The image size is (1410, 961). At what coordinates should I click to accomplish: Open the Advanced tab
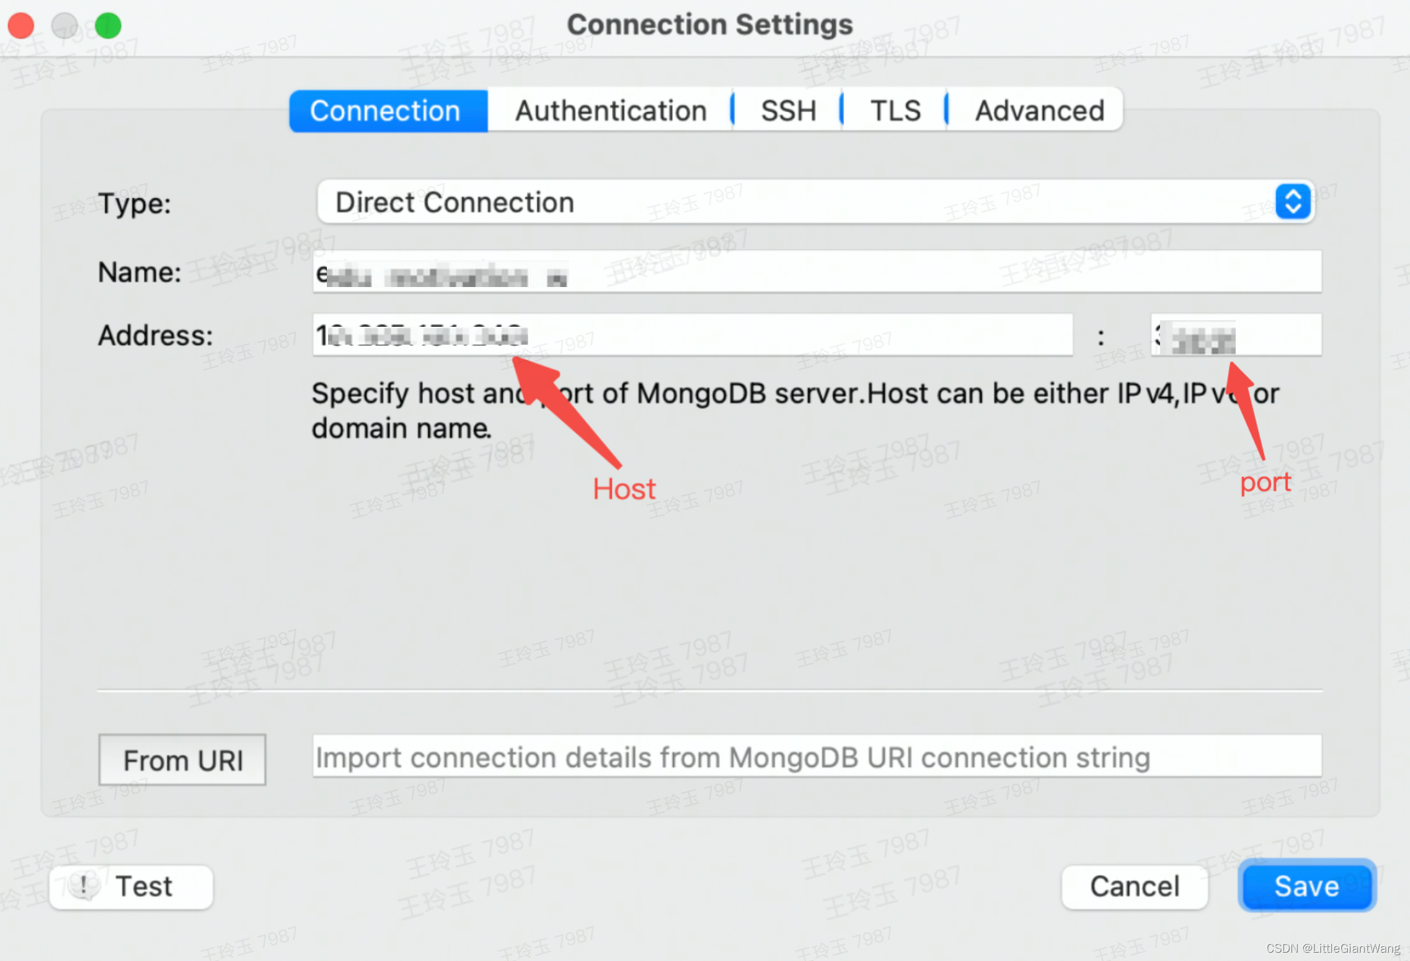click(x=1039, y=110)
